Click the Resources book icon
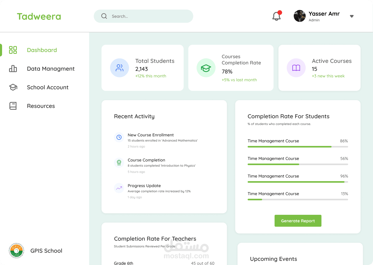This screenshot has height=265, width=373. (13, 106)
